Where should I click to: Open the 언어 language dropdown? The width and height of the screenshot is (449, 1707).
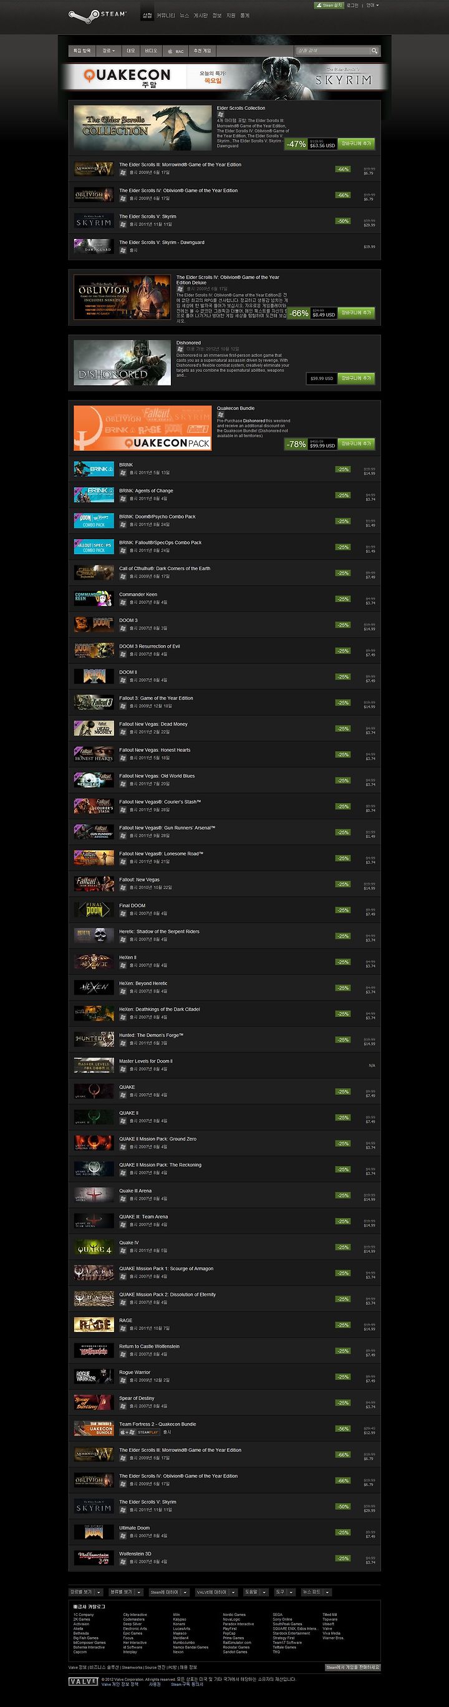pyautogui.click(x=373, y=5)
